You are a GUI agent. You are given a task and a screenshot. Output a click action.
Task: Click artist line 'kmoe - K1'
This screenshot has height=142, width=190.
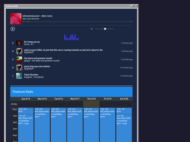point(28,44)
